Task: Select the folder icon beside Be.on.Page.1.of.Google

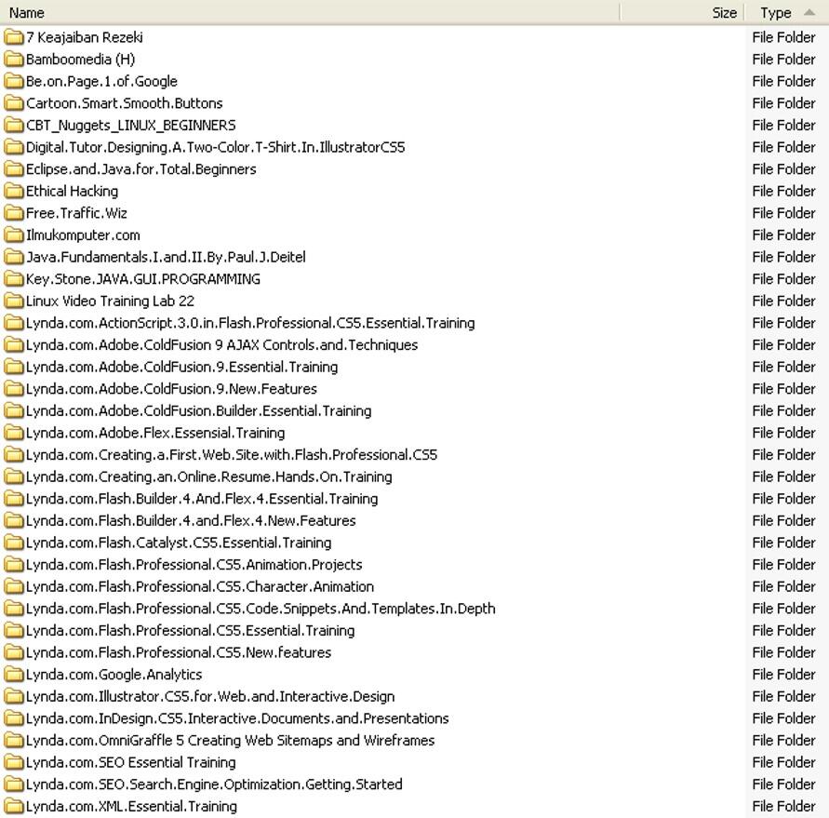Action: (14, 82)
